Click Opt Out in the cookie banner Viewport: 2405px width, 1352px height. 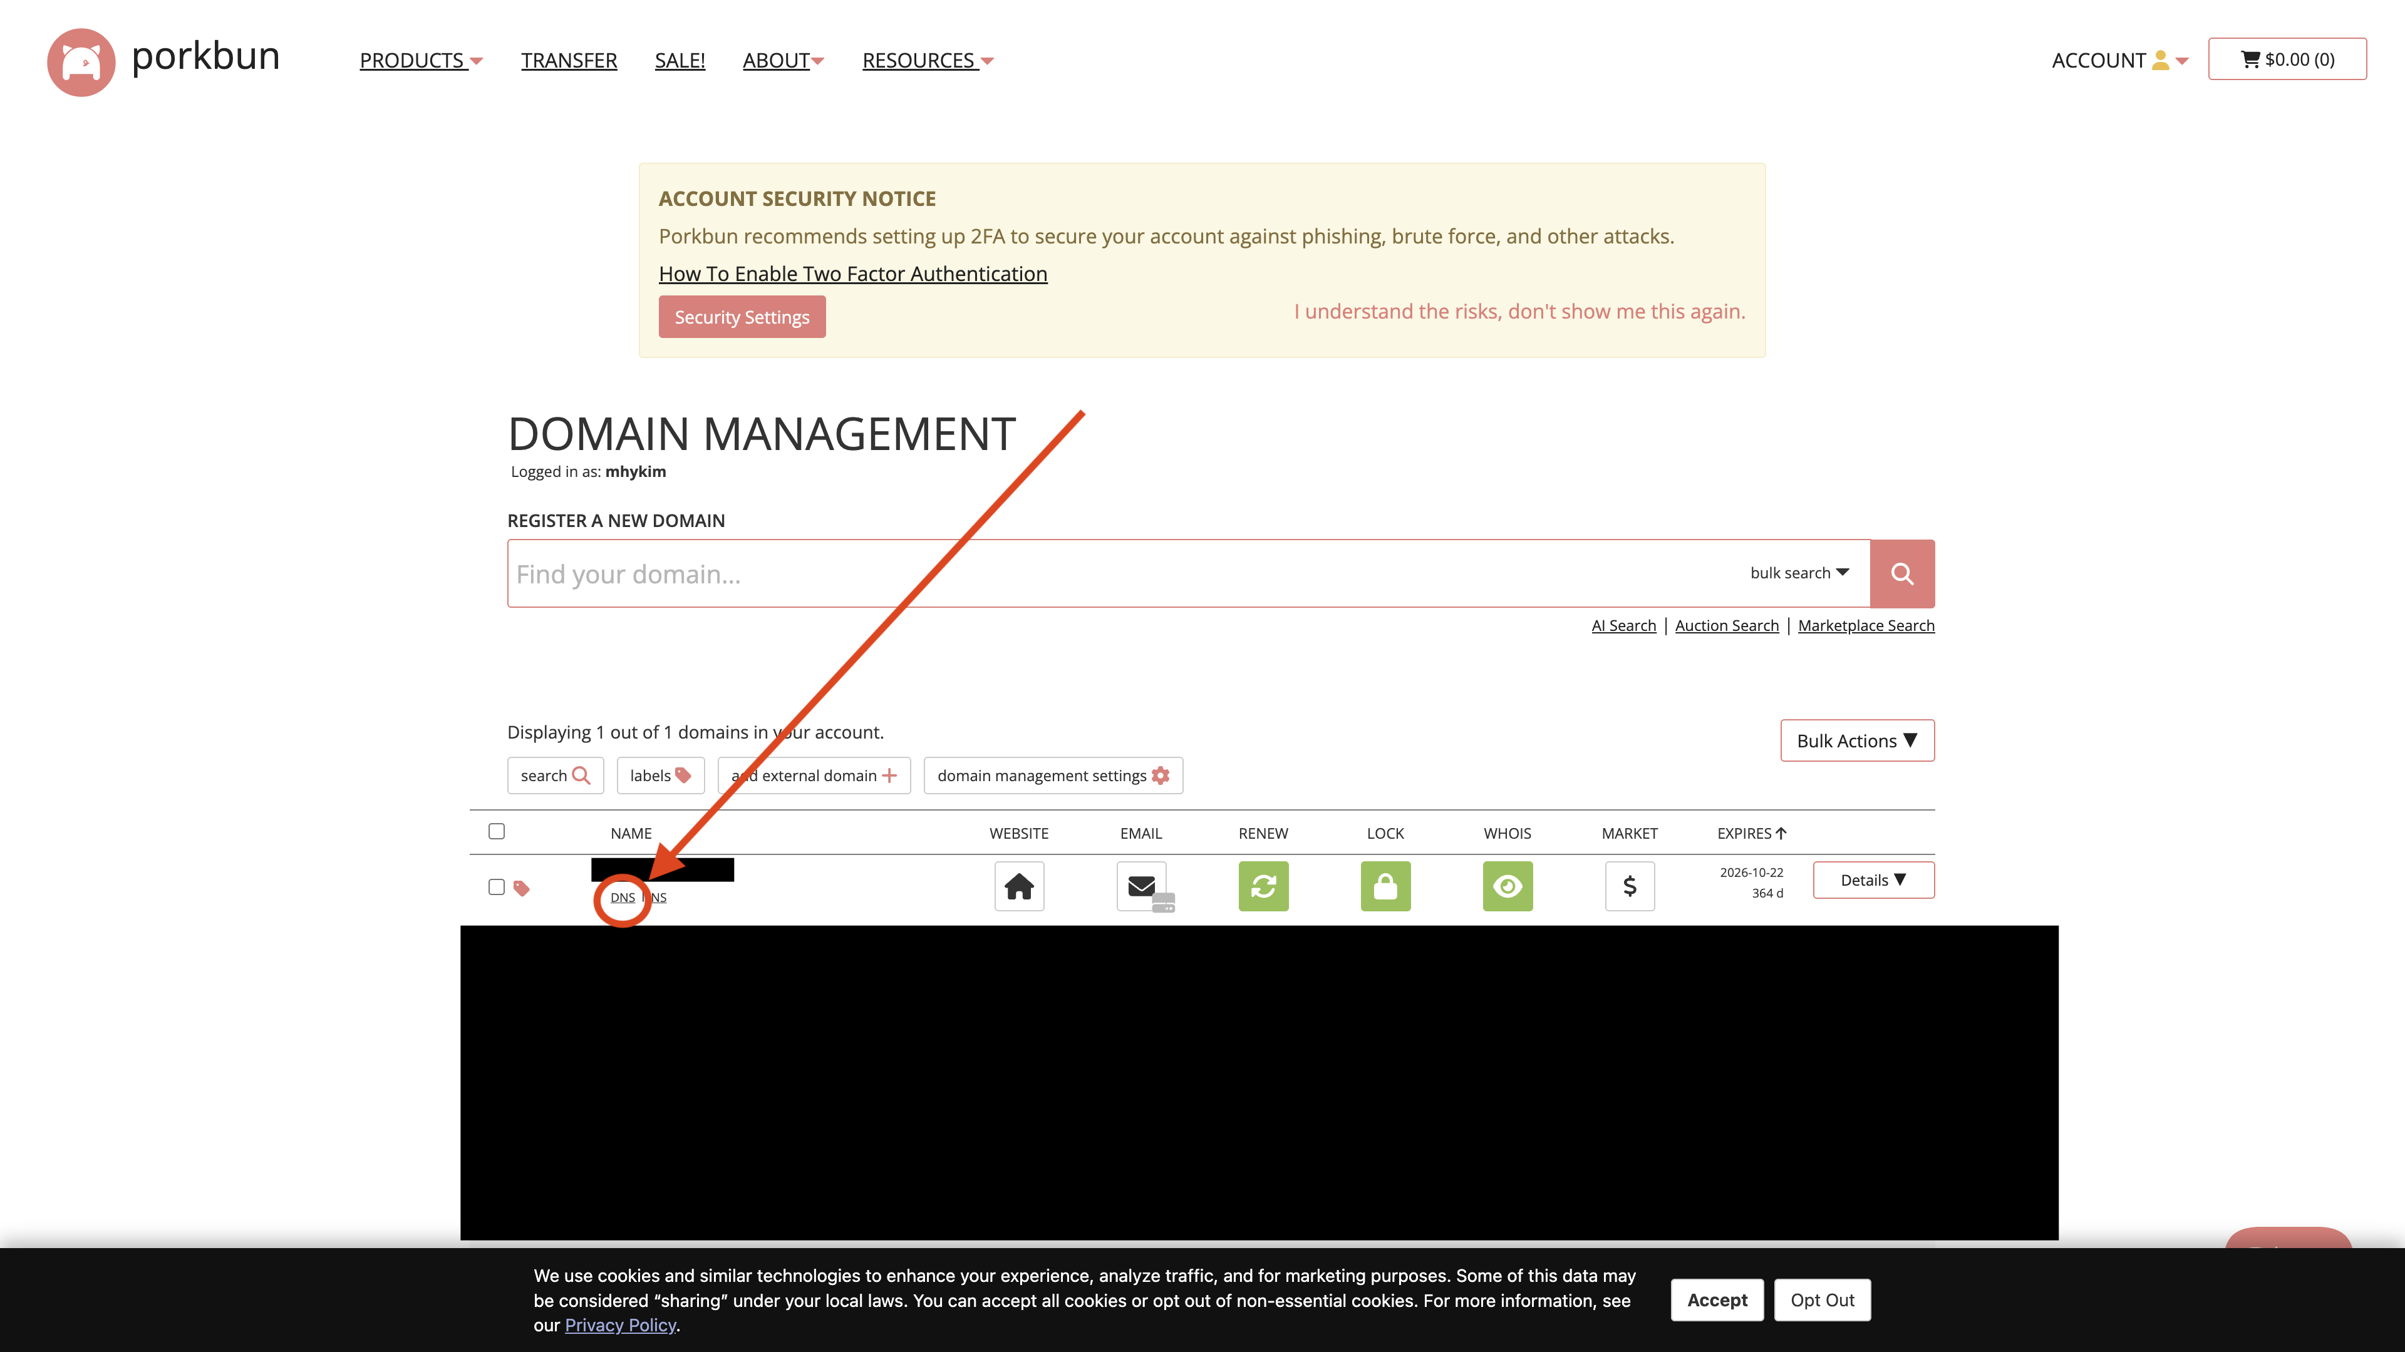point(1823,1300)
